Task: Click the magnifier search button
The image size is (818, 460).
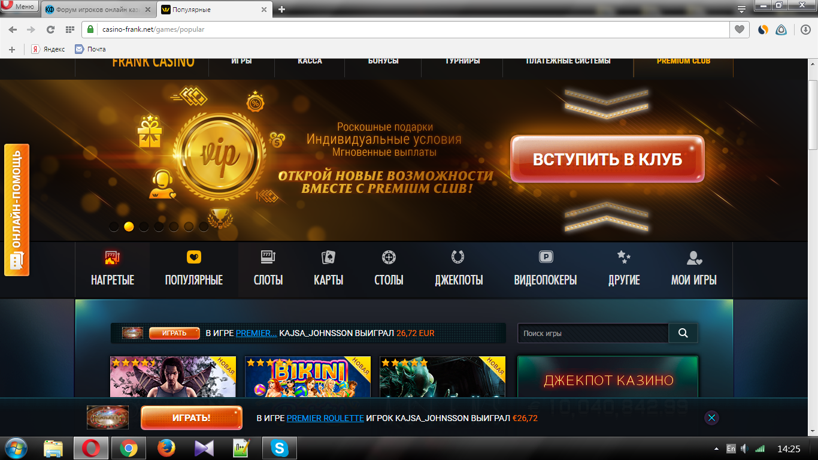Action: pos(683,334)
